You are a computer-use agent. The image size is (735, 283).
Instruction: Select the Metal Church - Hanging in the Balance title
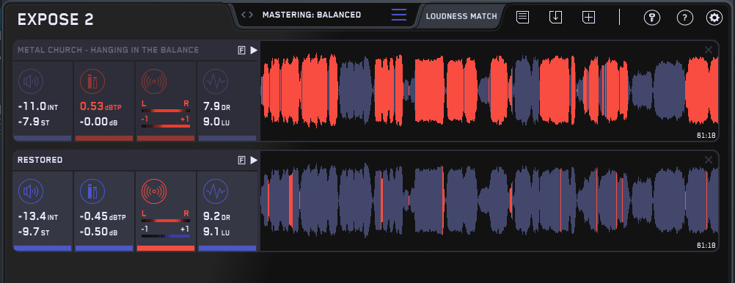coord(109,50)
